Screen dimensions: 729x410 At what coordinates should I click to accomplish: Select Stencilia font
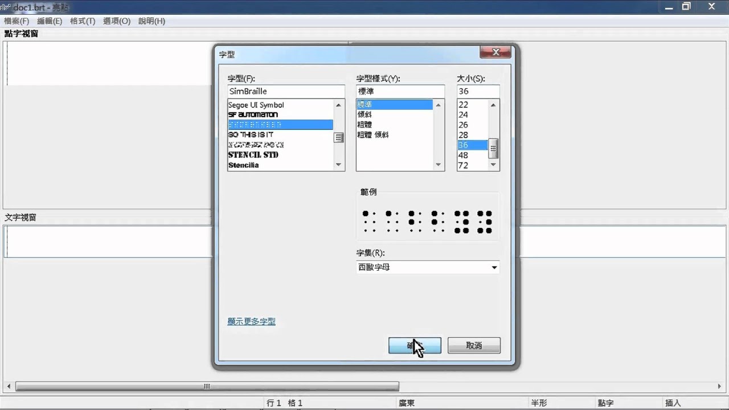(280, 165)
